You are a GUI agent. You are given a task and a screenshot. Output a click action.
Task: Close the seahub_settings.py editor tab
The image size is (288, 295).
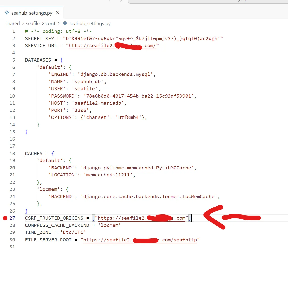[x=58, y=13]
